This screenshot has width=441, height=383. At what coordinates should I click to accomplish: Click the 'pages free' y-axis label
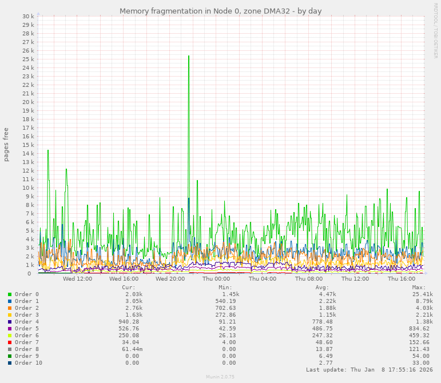tap(6, 145)
